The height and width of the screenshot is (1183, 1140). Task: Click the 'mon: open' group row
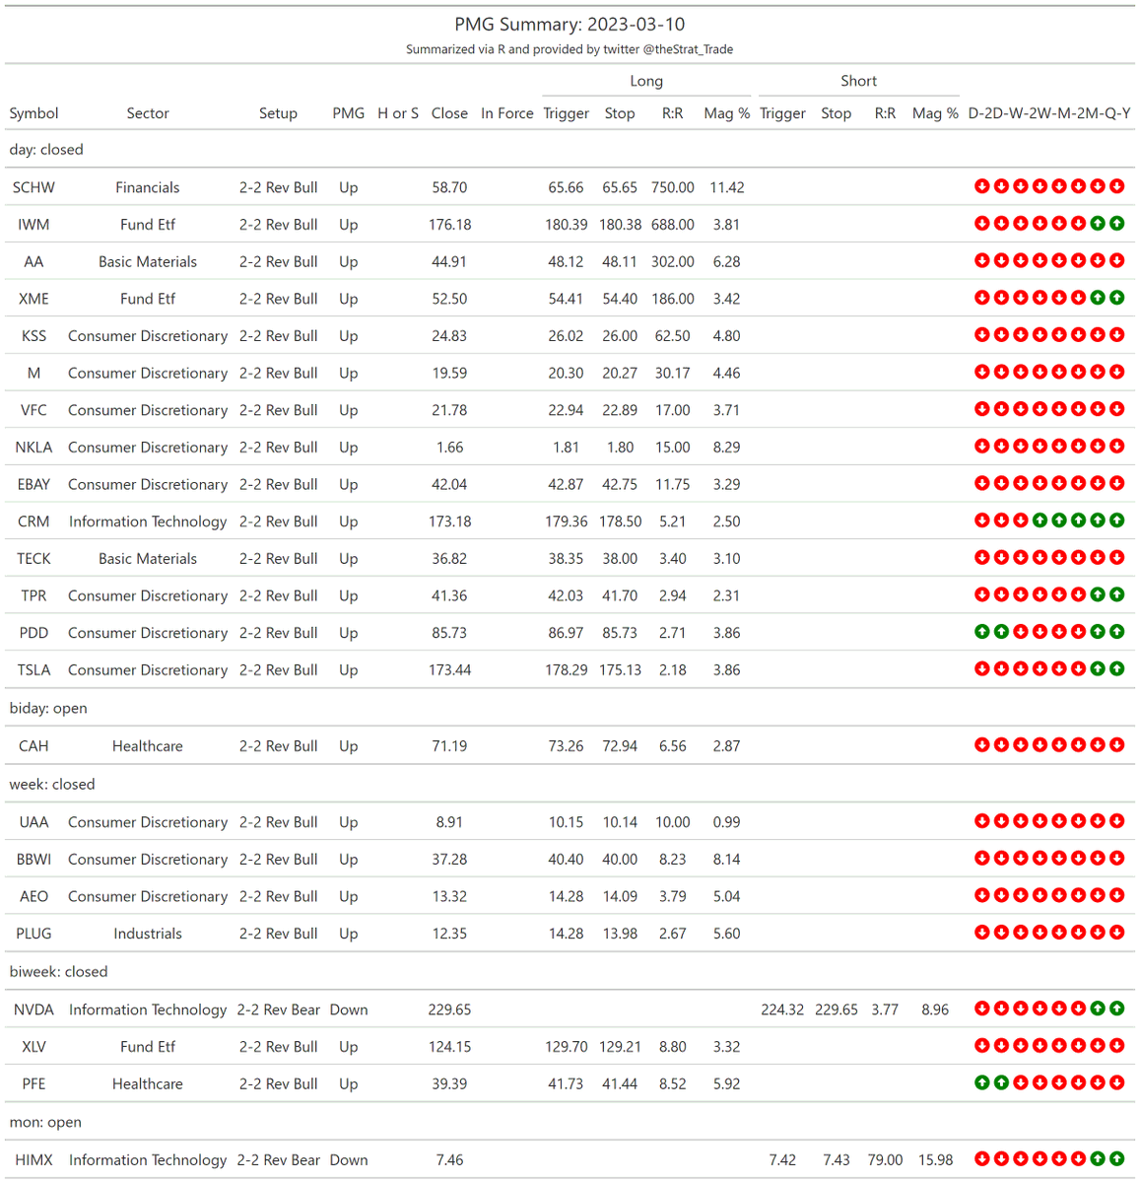coord(570,1123)
